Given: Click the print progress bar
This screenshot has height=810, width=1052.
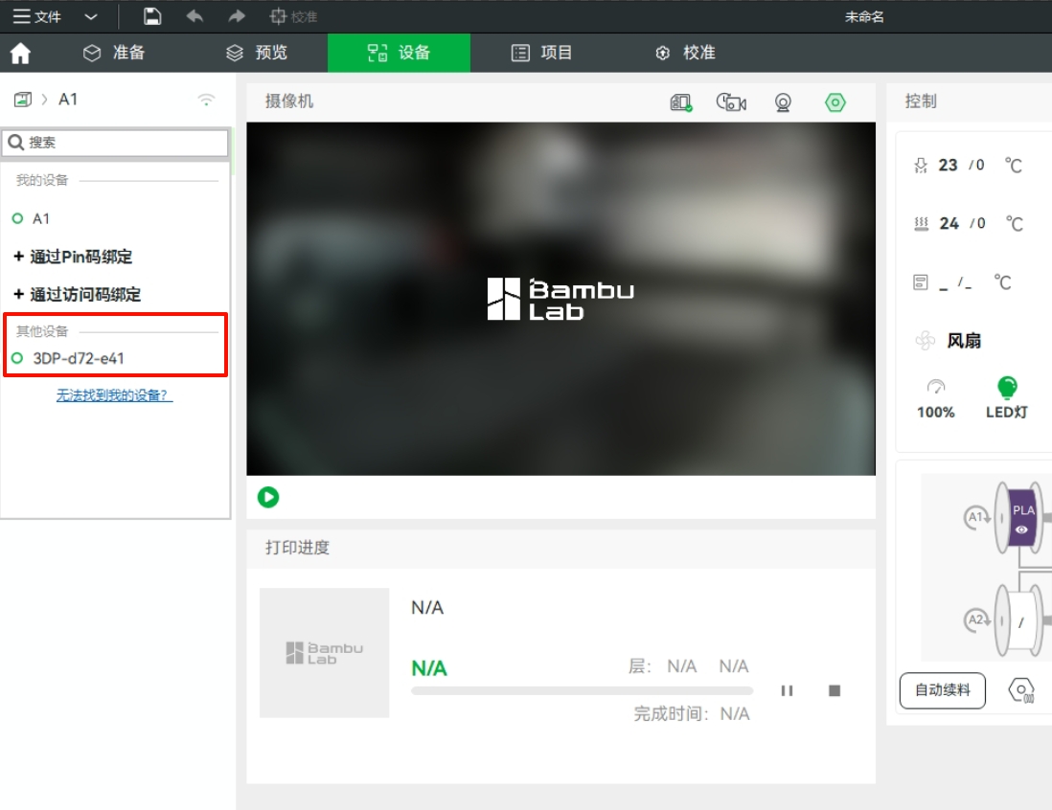Looking at the screenshot, I should tap(582, 690).
